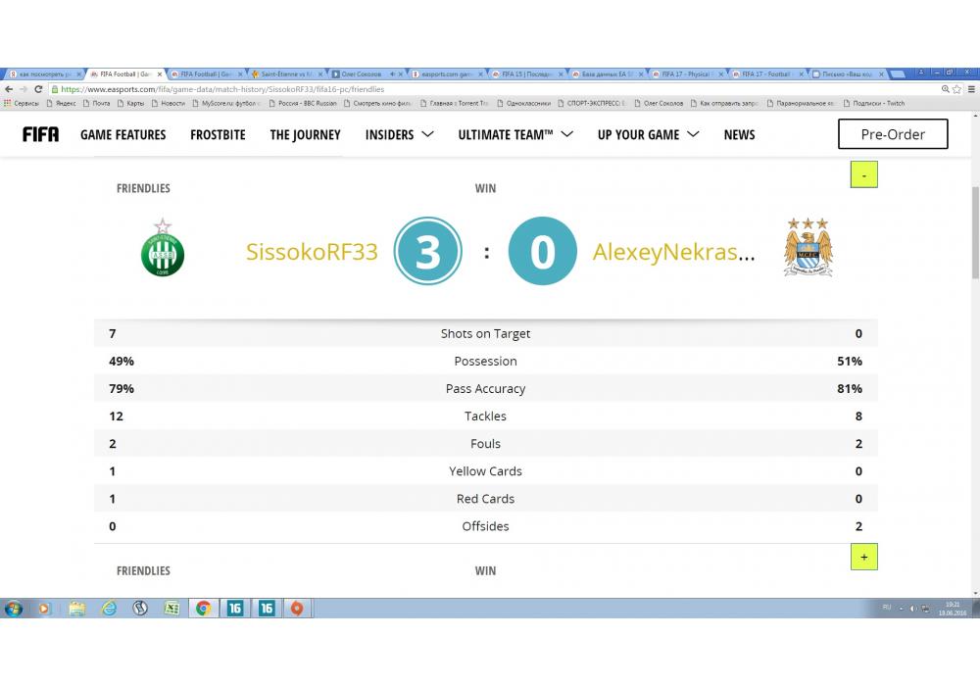Open GAME FEATURES menu item
The width and height of the screenshot is (980, 686).
[123, 135]
